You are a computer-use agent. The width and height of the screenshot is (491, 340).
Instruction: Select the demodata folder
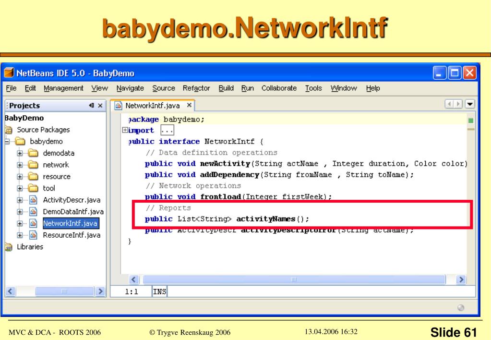pos(59,153)
